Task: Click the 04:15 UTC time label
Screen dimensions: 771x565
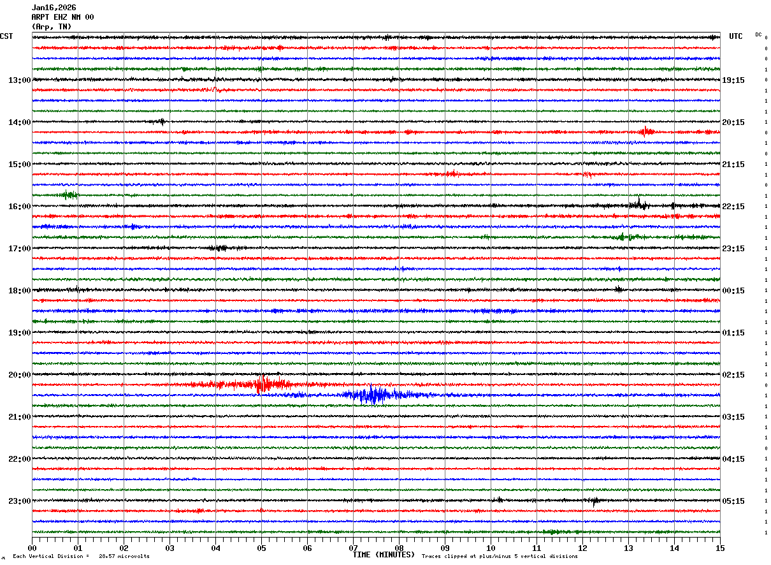Action: click(733, 459)
